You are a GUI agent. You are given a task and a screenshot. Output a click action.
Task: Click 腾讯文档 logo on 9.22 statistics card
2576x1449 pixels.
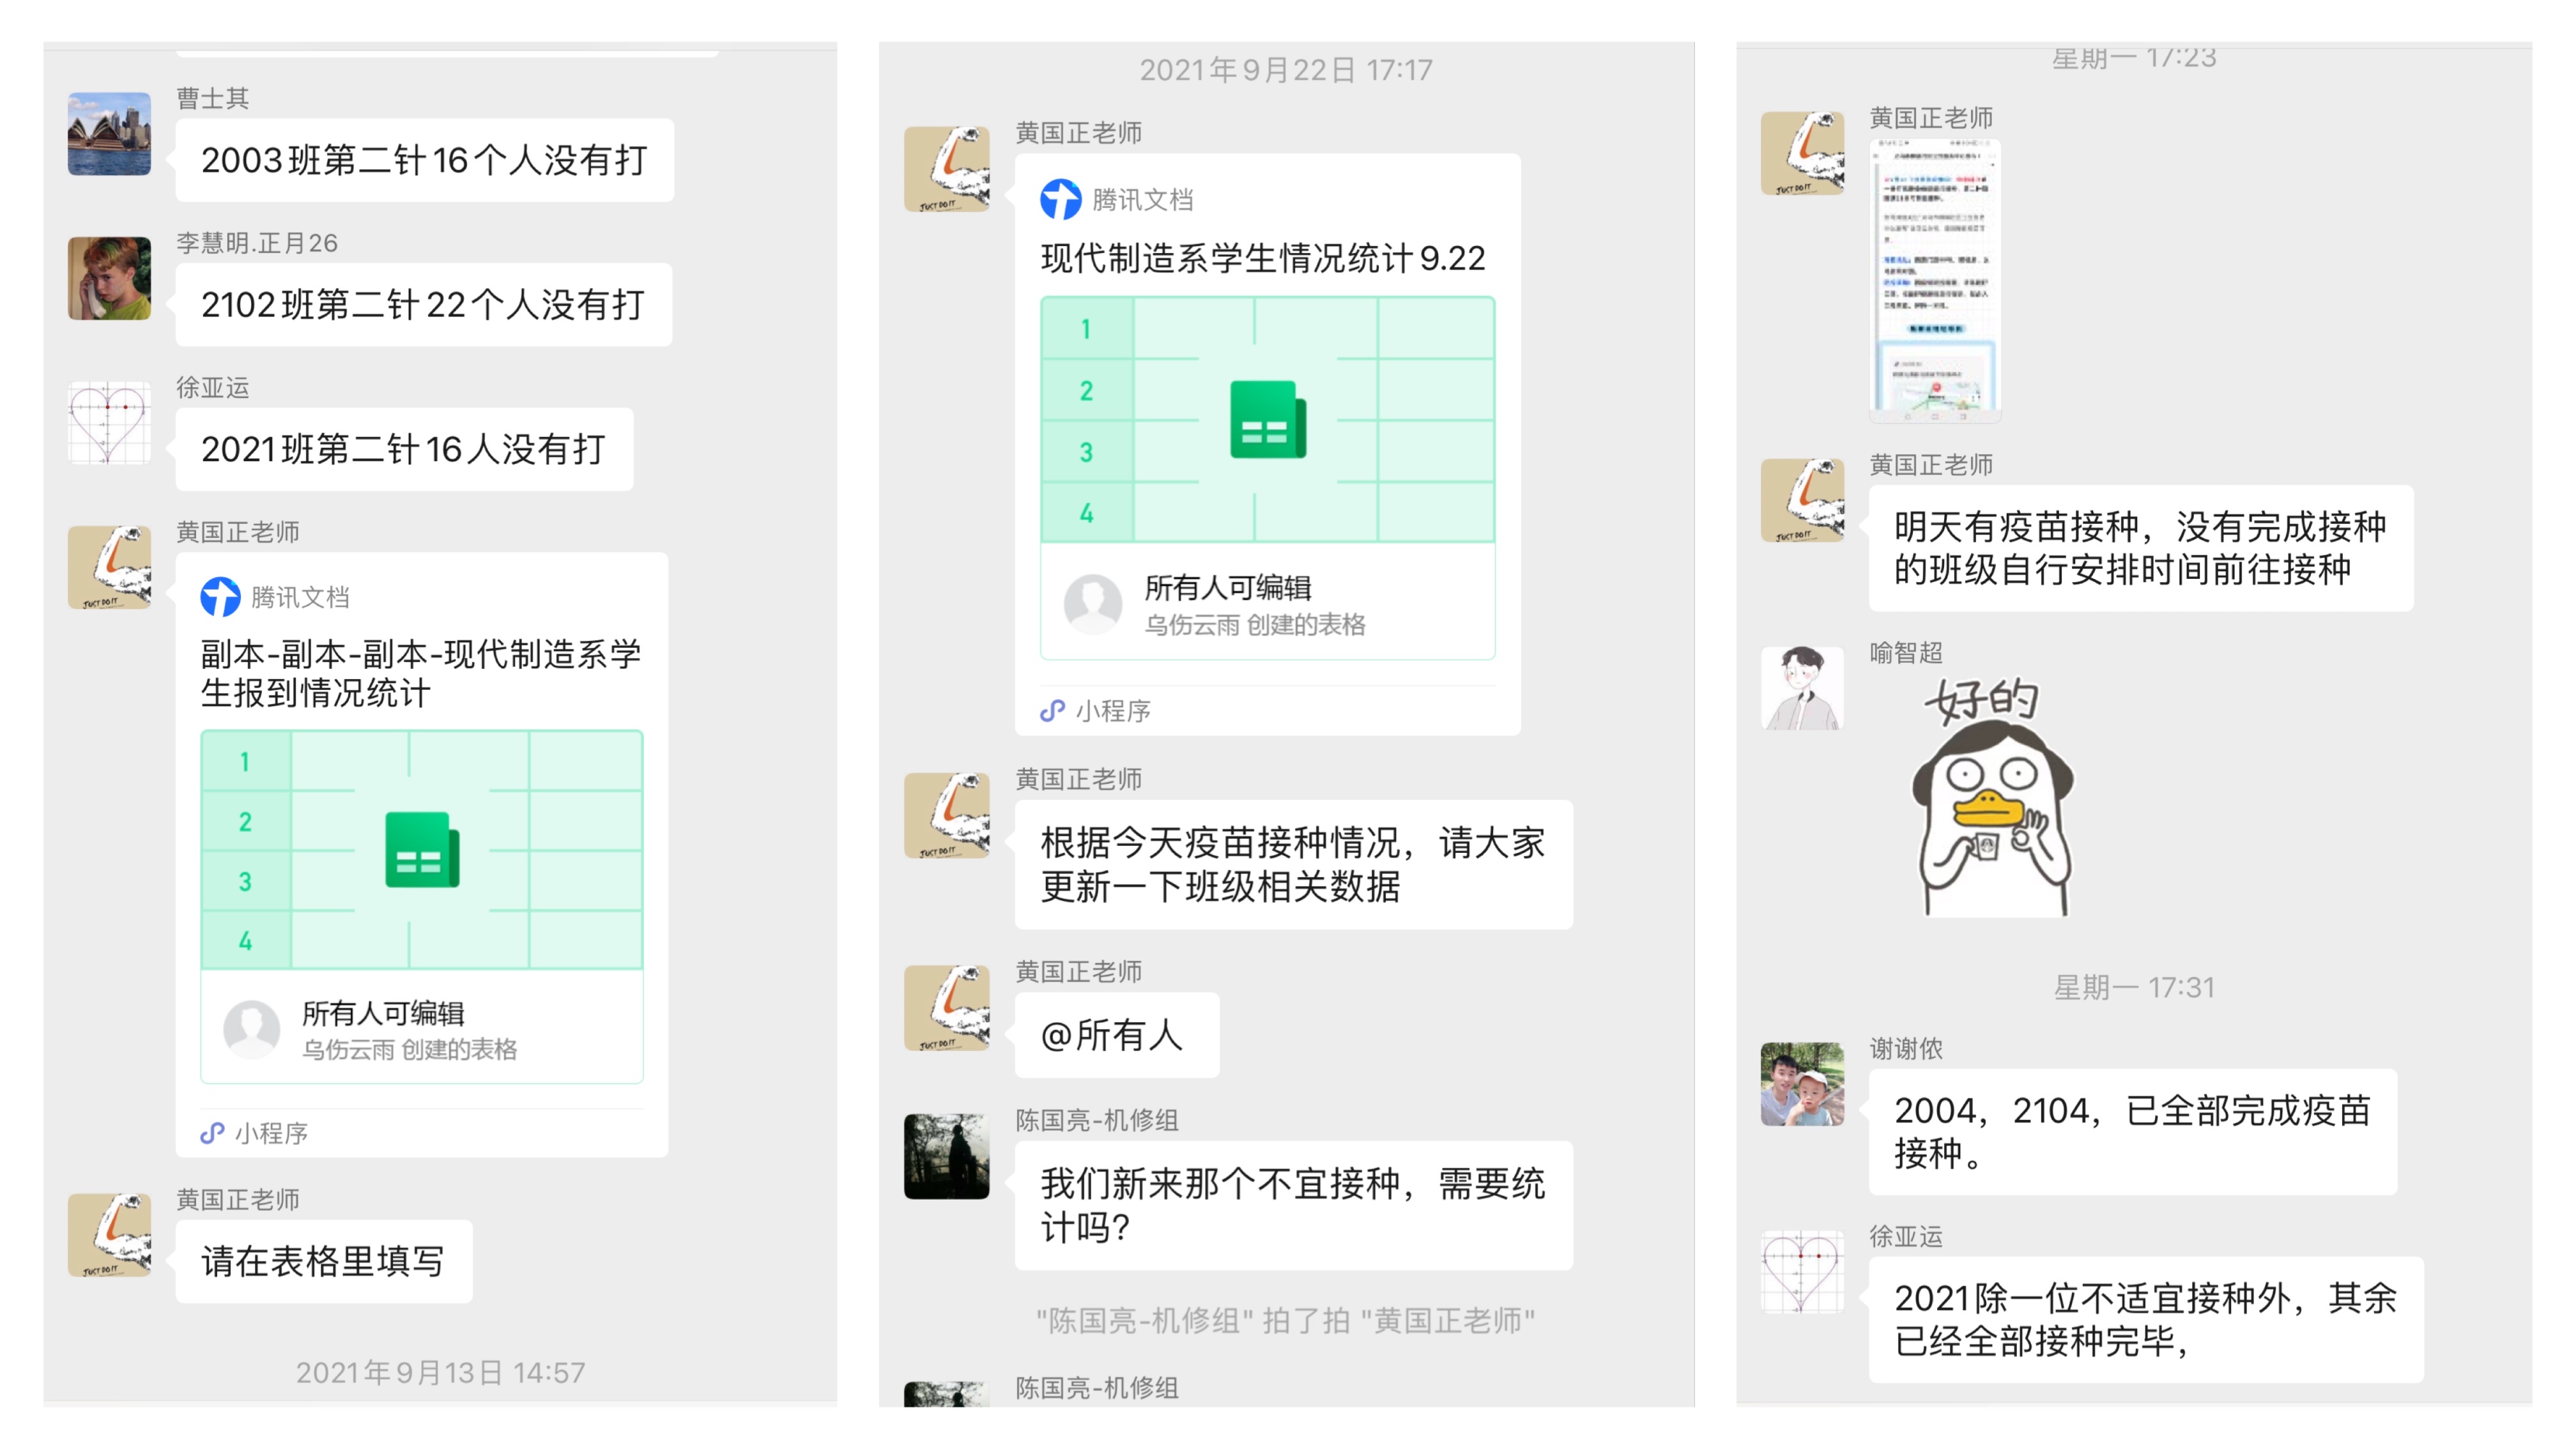coord(1061,199)
